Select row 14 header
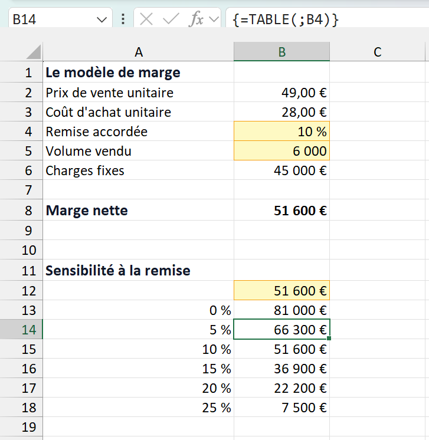429x440 pixels. [21, 330]
